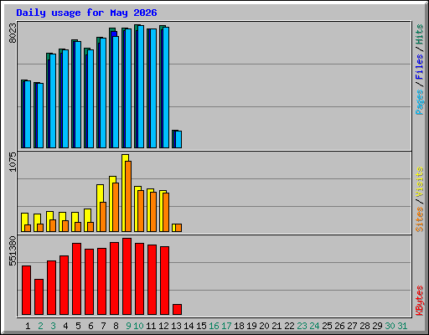Click the day 13 orange sites bar
The height and width of the screenshot is (335, 429).
coord(178,228)
